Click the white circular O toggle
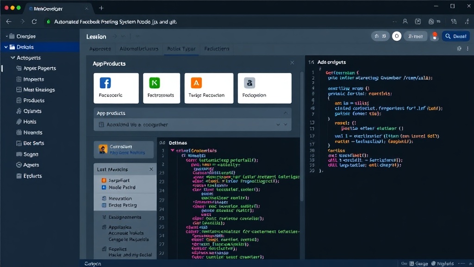This screenshot has width=474, height=267. pos(397,36)
